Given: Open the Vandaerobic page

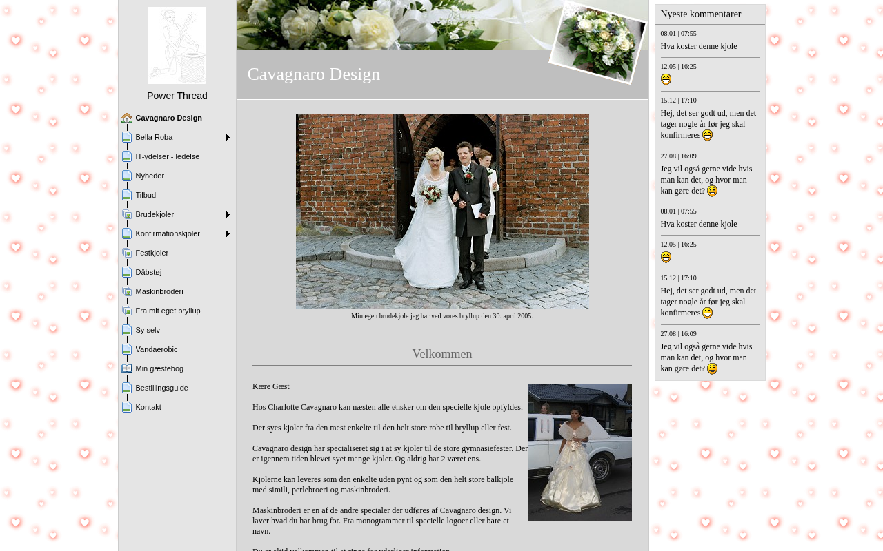Looking at the screenshot, I should point(156,349).
